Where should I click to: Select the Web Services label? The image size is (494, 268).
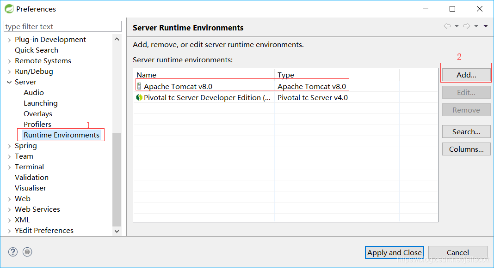[x=37, y=209]
